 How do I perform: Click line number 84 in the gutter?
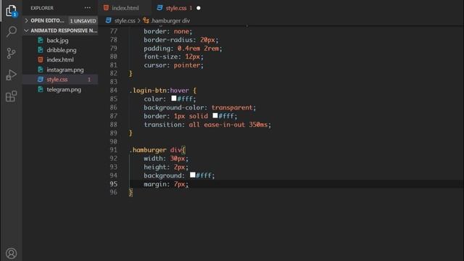(x=114, y=90)
